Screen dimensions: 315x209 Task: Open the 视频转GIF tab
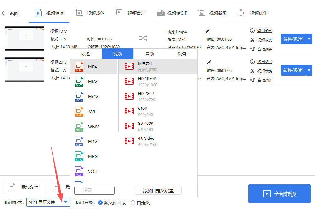point(172,13)
